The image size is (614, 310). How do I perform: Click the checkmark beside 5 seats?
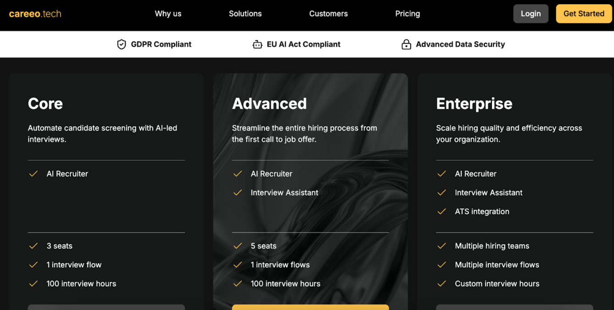pyautogui.click(x=237, y=246)
